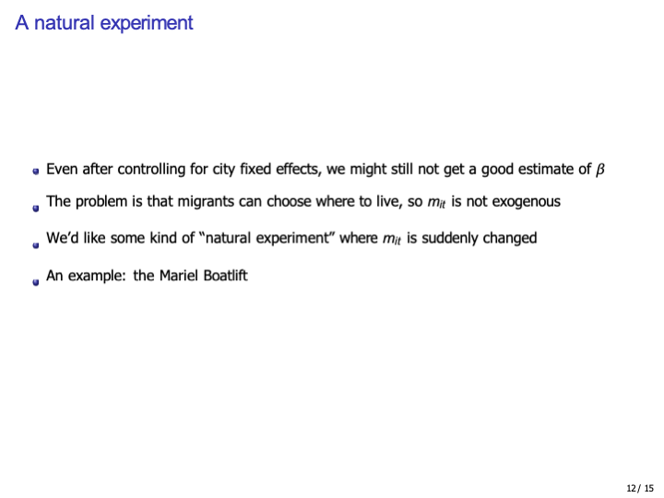Click the fourth bullet point marker

(x=36, y=282)
